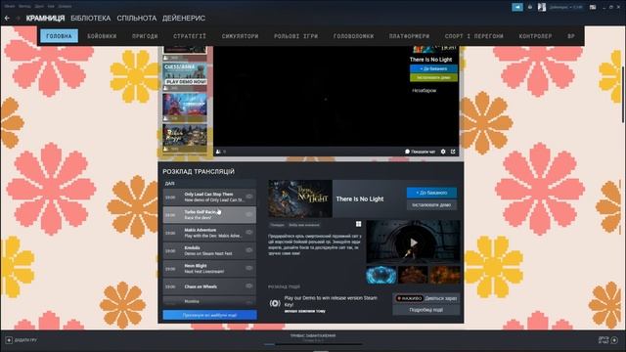This screenshot has width=626, height=352.
Task: Click the blue view-all-events button
Action: tap(209, 315)
